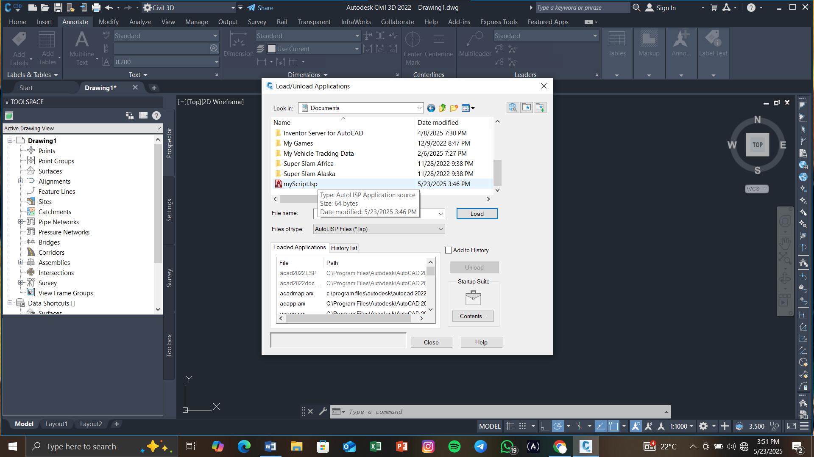Click the Startup Suite briefcase icon
This screenshot has height=457, width=814.
tap(473, 298)
